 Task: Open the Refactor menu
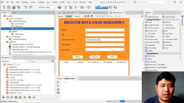coord(41,2)
